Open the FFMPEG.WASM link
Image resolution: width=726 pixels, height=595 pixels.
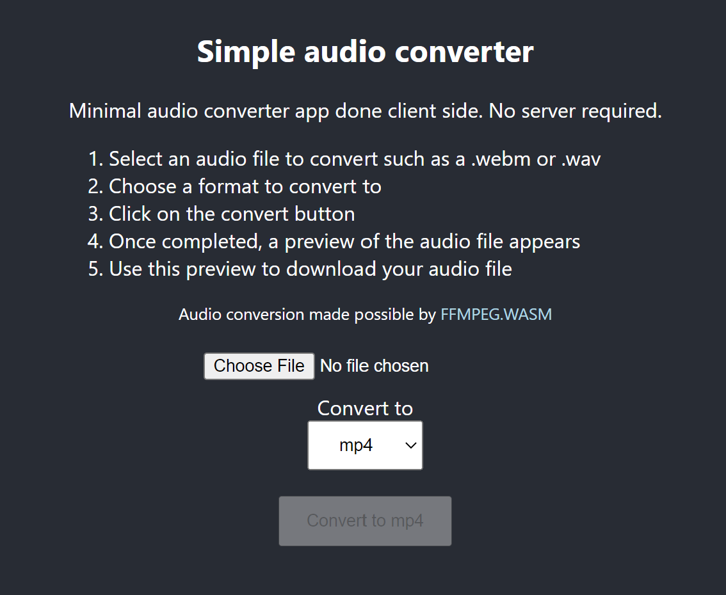click(x=496, y=314)
